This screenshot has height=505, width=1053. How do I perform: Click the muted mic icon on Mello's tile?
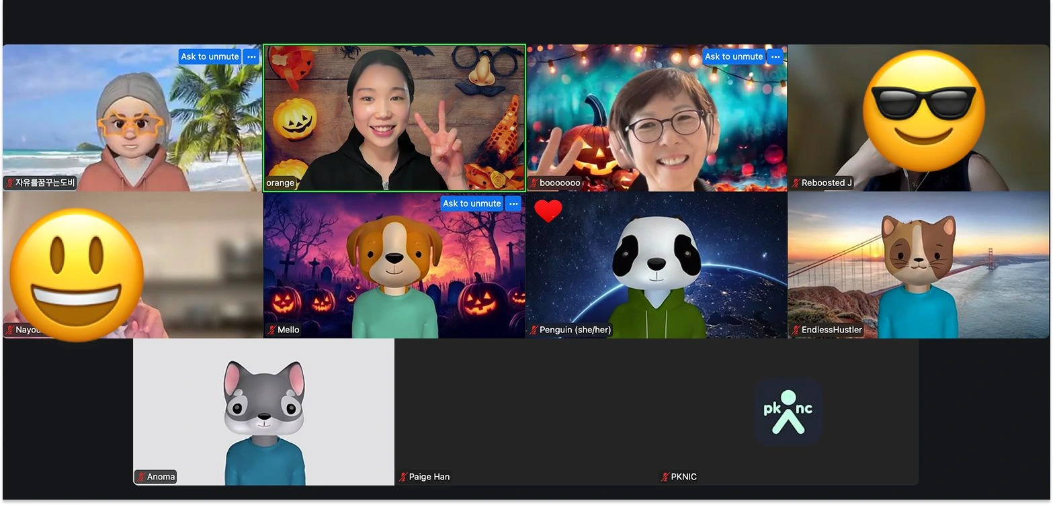click(272, 329)
